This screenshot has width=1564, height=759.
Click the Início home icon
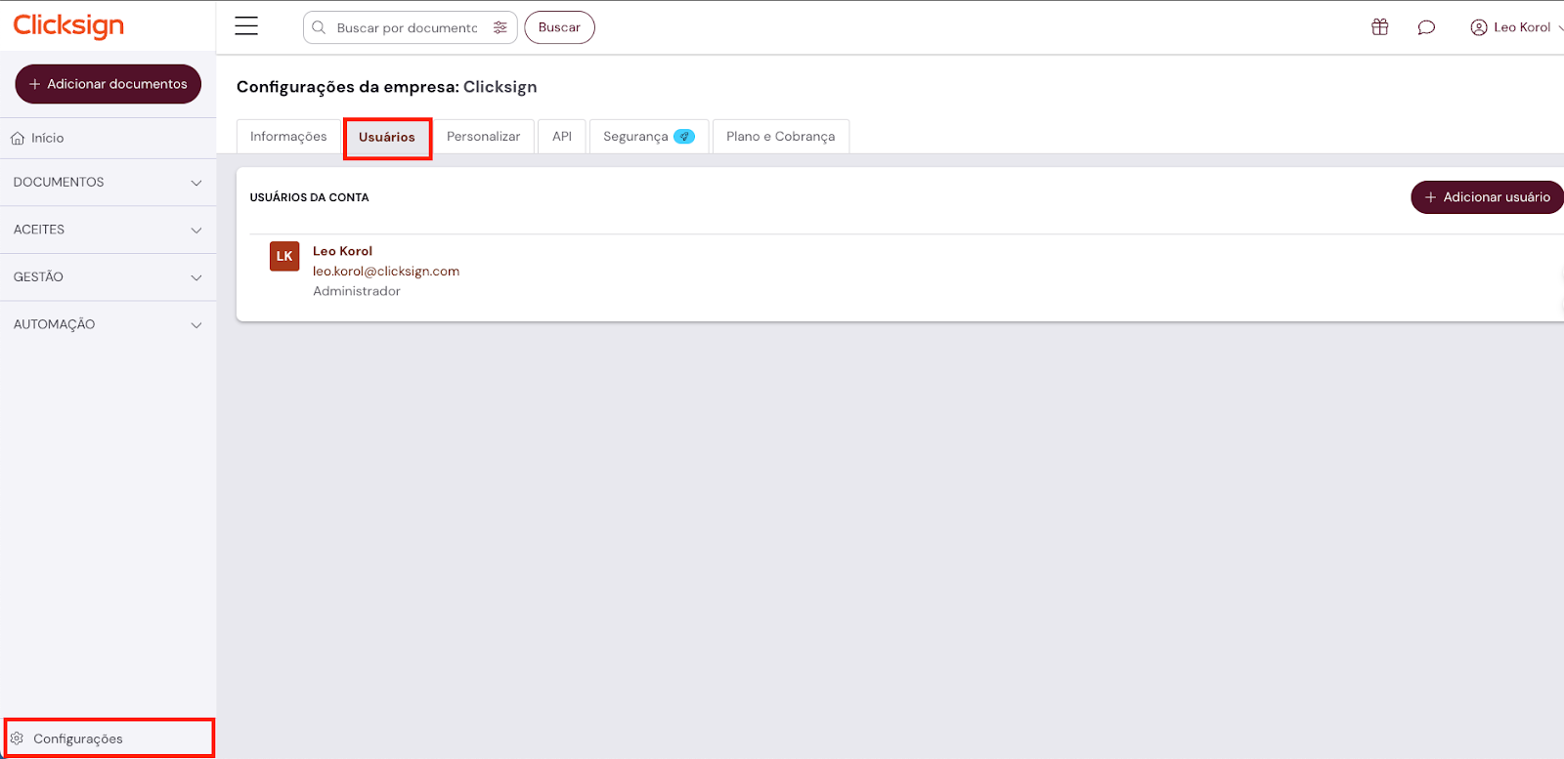(18, 139)
